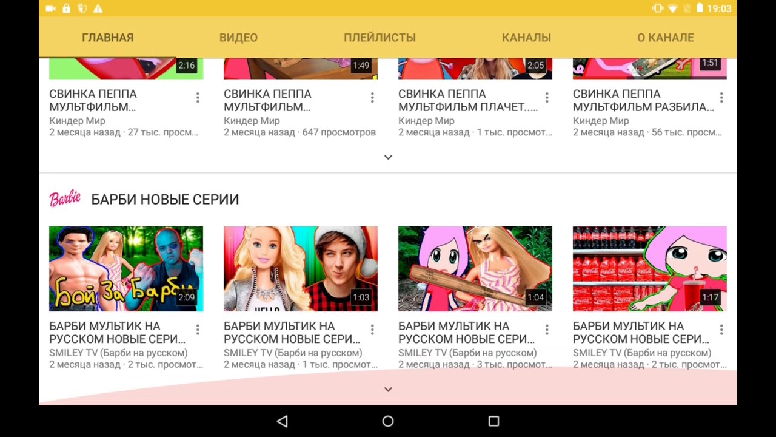This screenshot has height=437, width=776.
Task: Open the ПЛЕЙЛИСТЫ tab
Action: click(380, 38)
